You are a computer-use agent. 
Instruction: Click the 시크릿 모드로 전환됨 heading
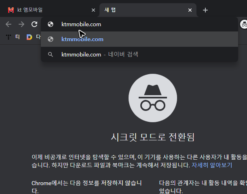pyautogui.click(x=153, y=137)
